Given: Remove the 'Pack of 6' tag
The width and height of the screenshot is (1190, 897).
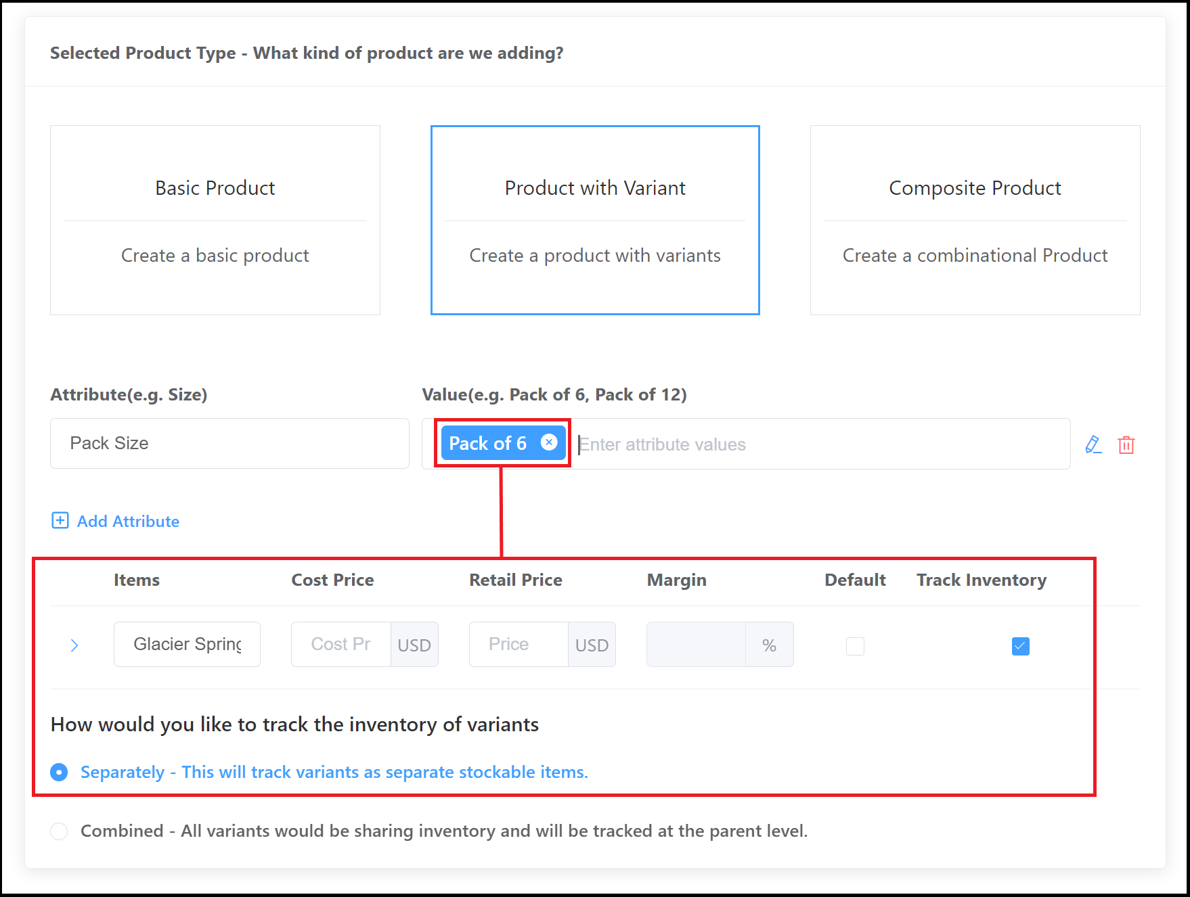Looking at the screenshot, I should (x=549, y=442).
